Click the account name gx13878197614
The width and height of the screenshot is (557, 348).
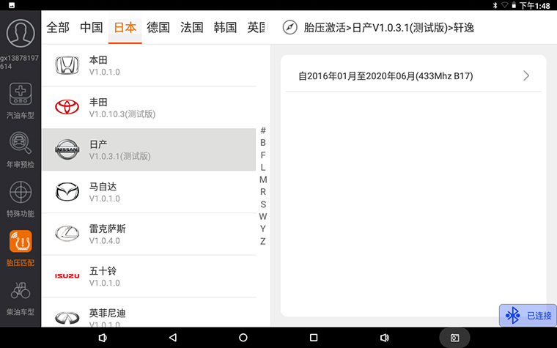tap(20, 62)
